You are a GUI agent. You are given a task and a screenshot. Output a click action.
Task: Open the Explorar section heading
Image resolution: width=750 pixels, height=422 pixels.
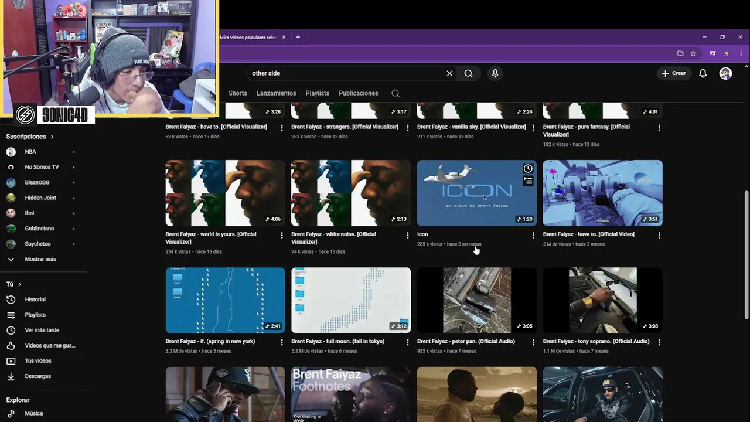18,400
